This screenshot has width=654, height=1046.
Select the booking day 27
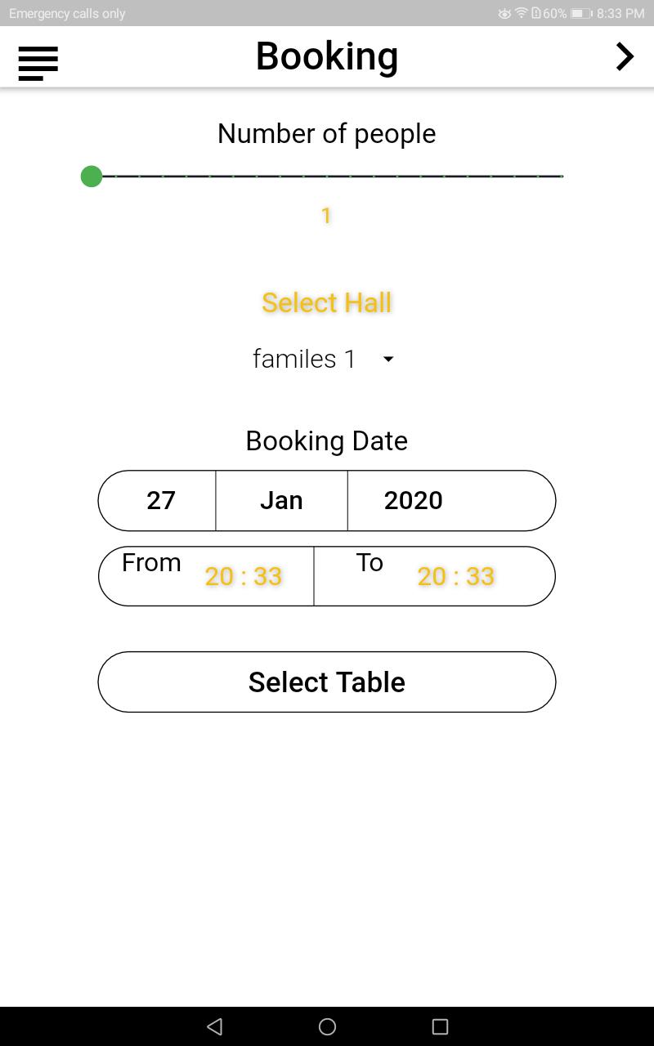point(161,500)
